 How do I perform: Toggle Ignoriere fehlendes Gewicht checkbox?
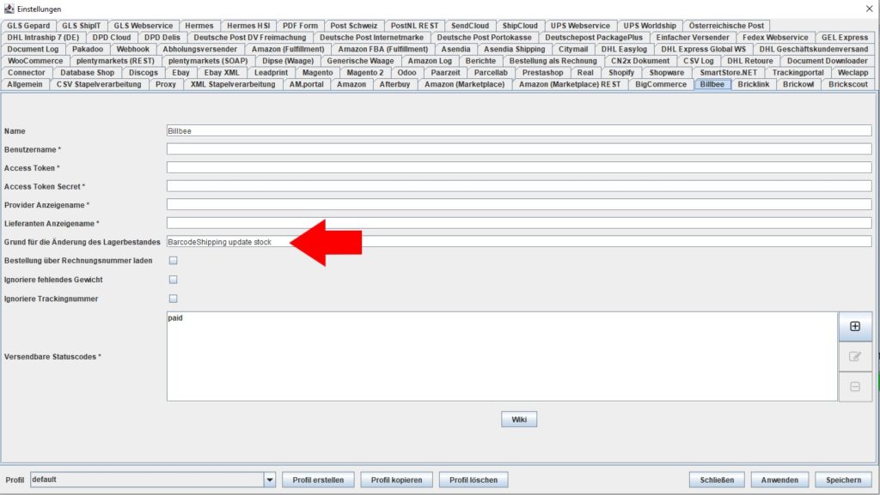[x=174, y=280]
